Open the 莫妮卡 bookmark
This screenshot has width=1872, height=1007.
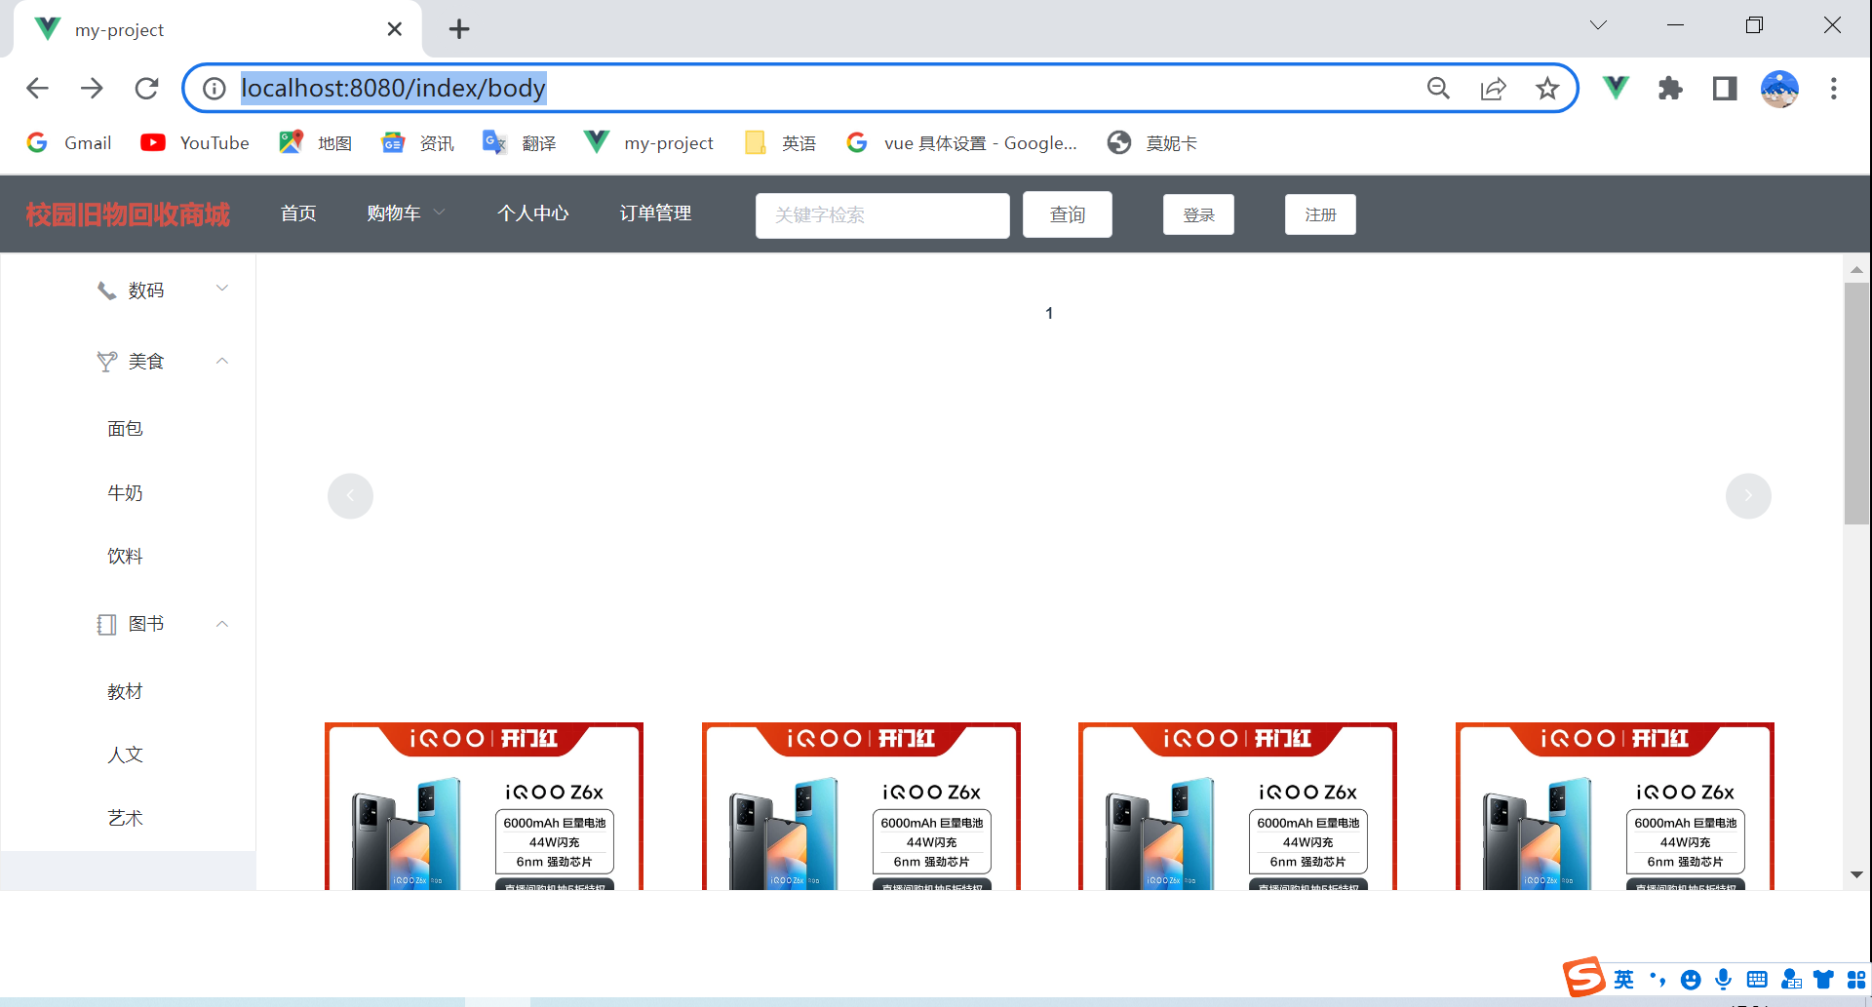pos(1152,143)
